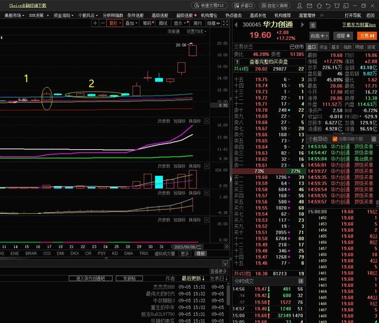Switch to 盘口 tab
379x323 pixels.
[x=312, y=47]
